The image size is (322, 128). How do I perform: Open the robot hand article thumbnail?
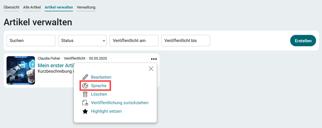coord(21,70)
